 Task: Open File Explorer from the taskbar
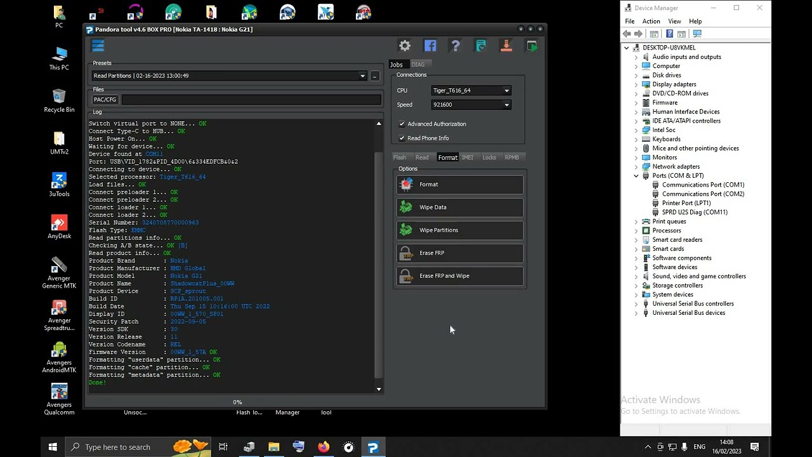click(x=273, y=447)
